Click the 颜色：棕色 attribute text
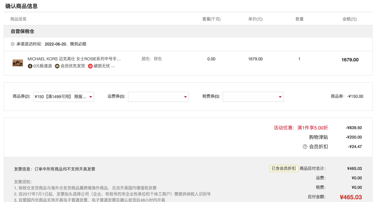This screenshot has width=377, height=202. [x=152, y=59]
